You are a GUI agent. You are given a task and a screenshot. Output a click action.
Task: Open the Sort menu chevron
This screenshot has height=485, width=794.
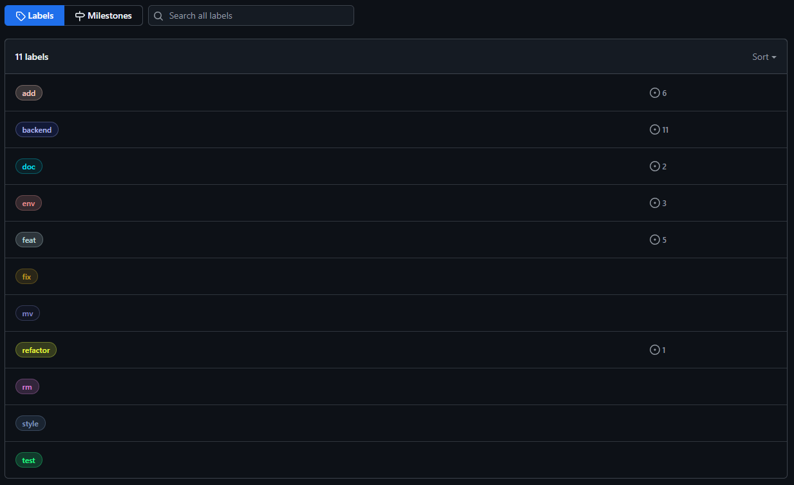(775, 57)
